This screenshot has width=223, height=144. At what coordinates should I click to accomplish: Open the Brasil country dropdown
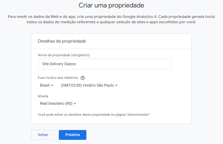pos(47,85)
